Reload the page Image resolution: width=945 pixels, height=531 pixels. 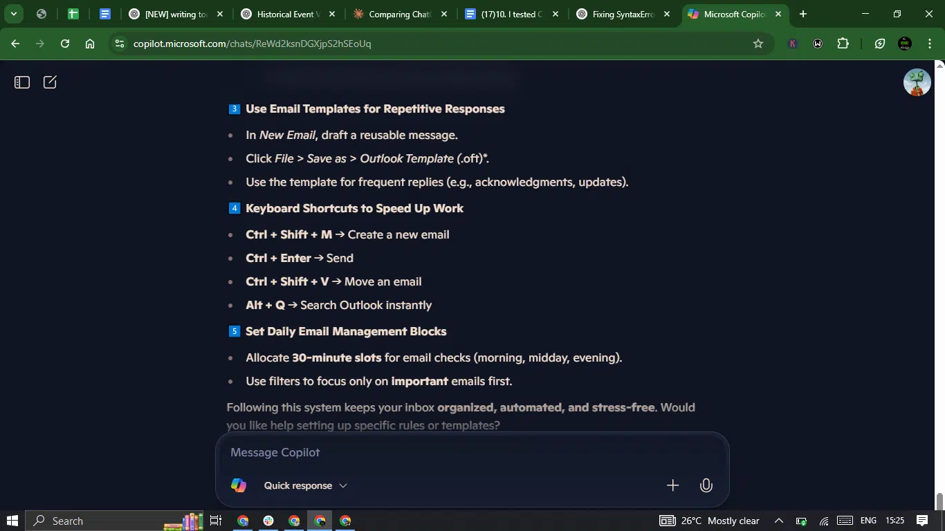pos(65,44)
